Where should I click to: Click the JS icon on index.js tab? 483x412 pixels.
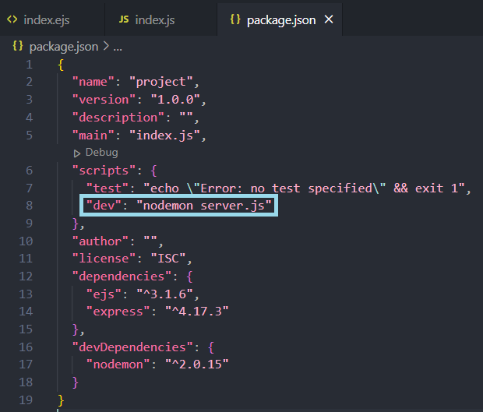point(124,19)
